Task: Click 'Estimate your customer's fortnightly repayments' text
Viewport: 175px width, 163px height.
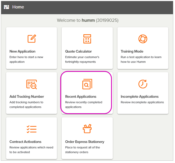Action: pos(82,59)
